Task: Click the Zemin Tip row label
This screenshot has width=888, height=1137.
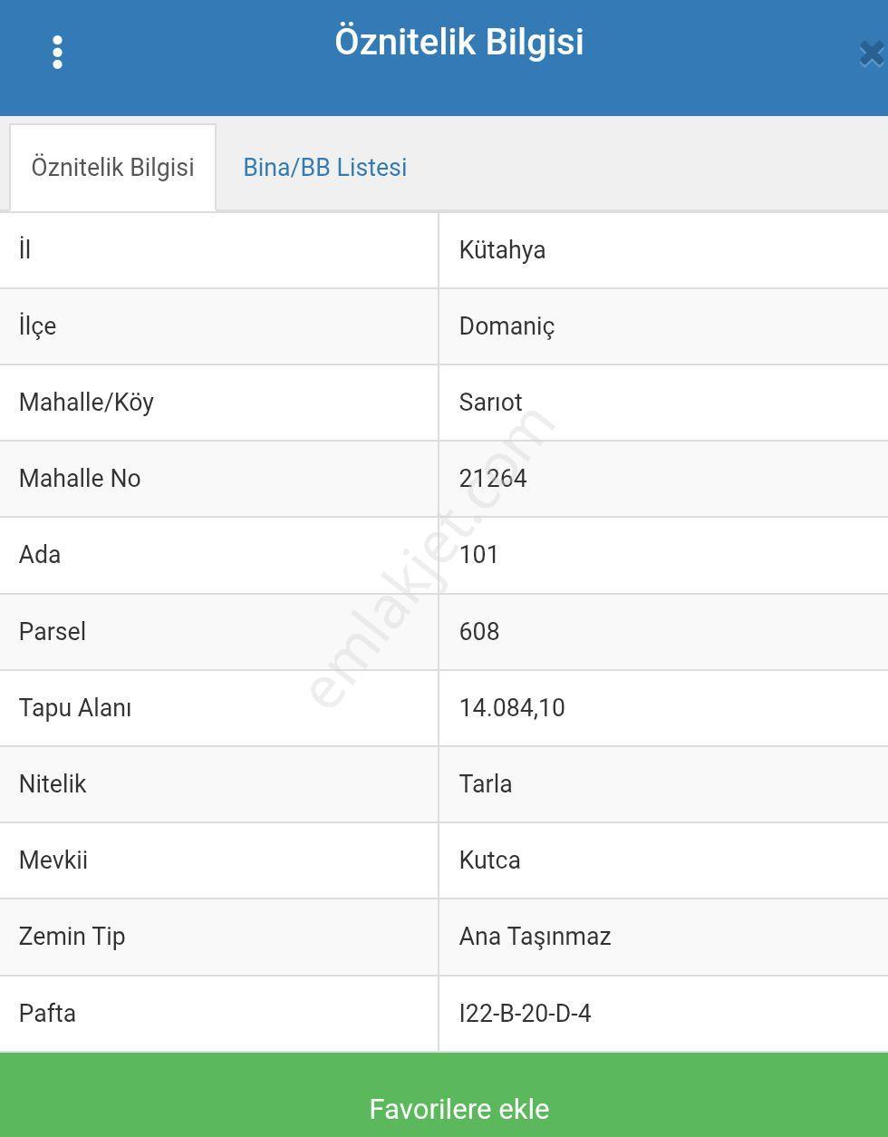Action: (72, 937)
